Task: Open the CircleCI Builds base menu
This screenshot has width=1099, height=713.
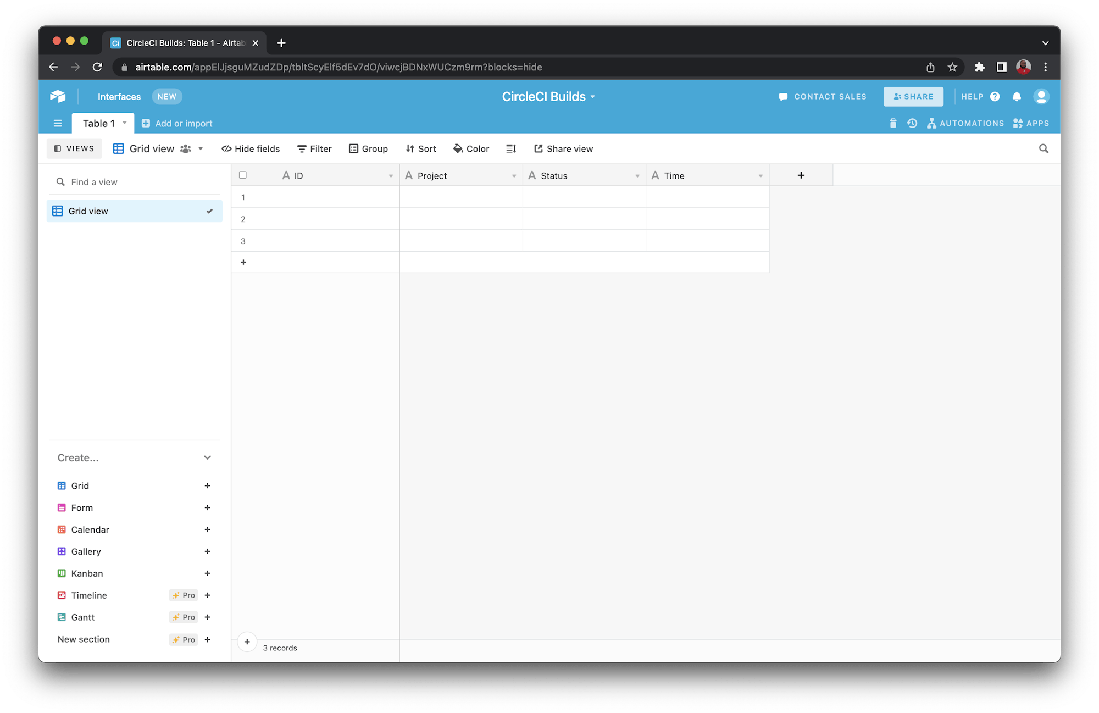Action: (593, 96)
